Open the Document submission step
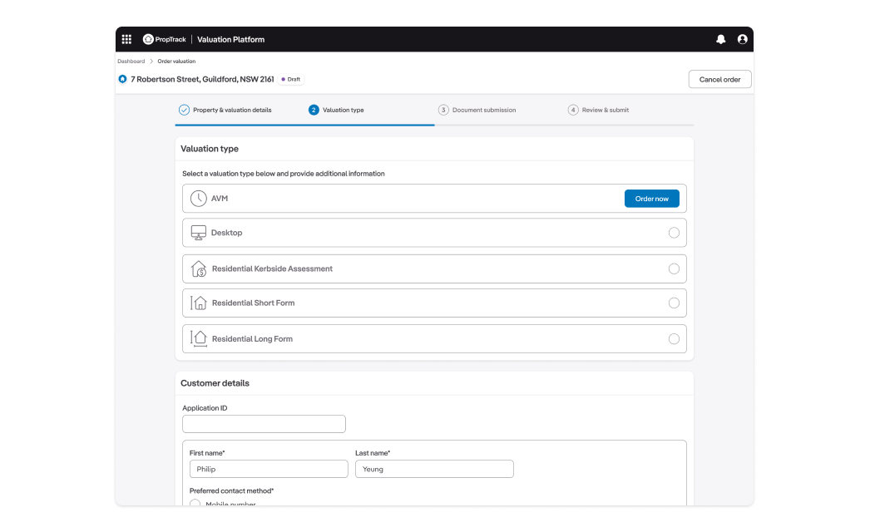The height and width of the screenshot is (532, 870). pyautogui.click(x=484, y=110)
